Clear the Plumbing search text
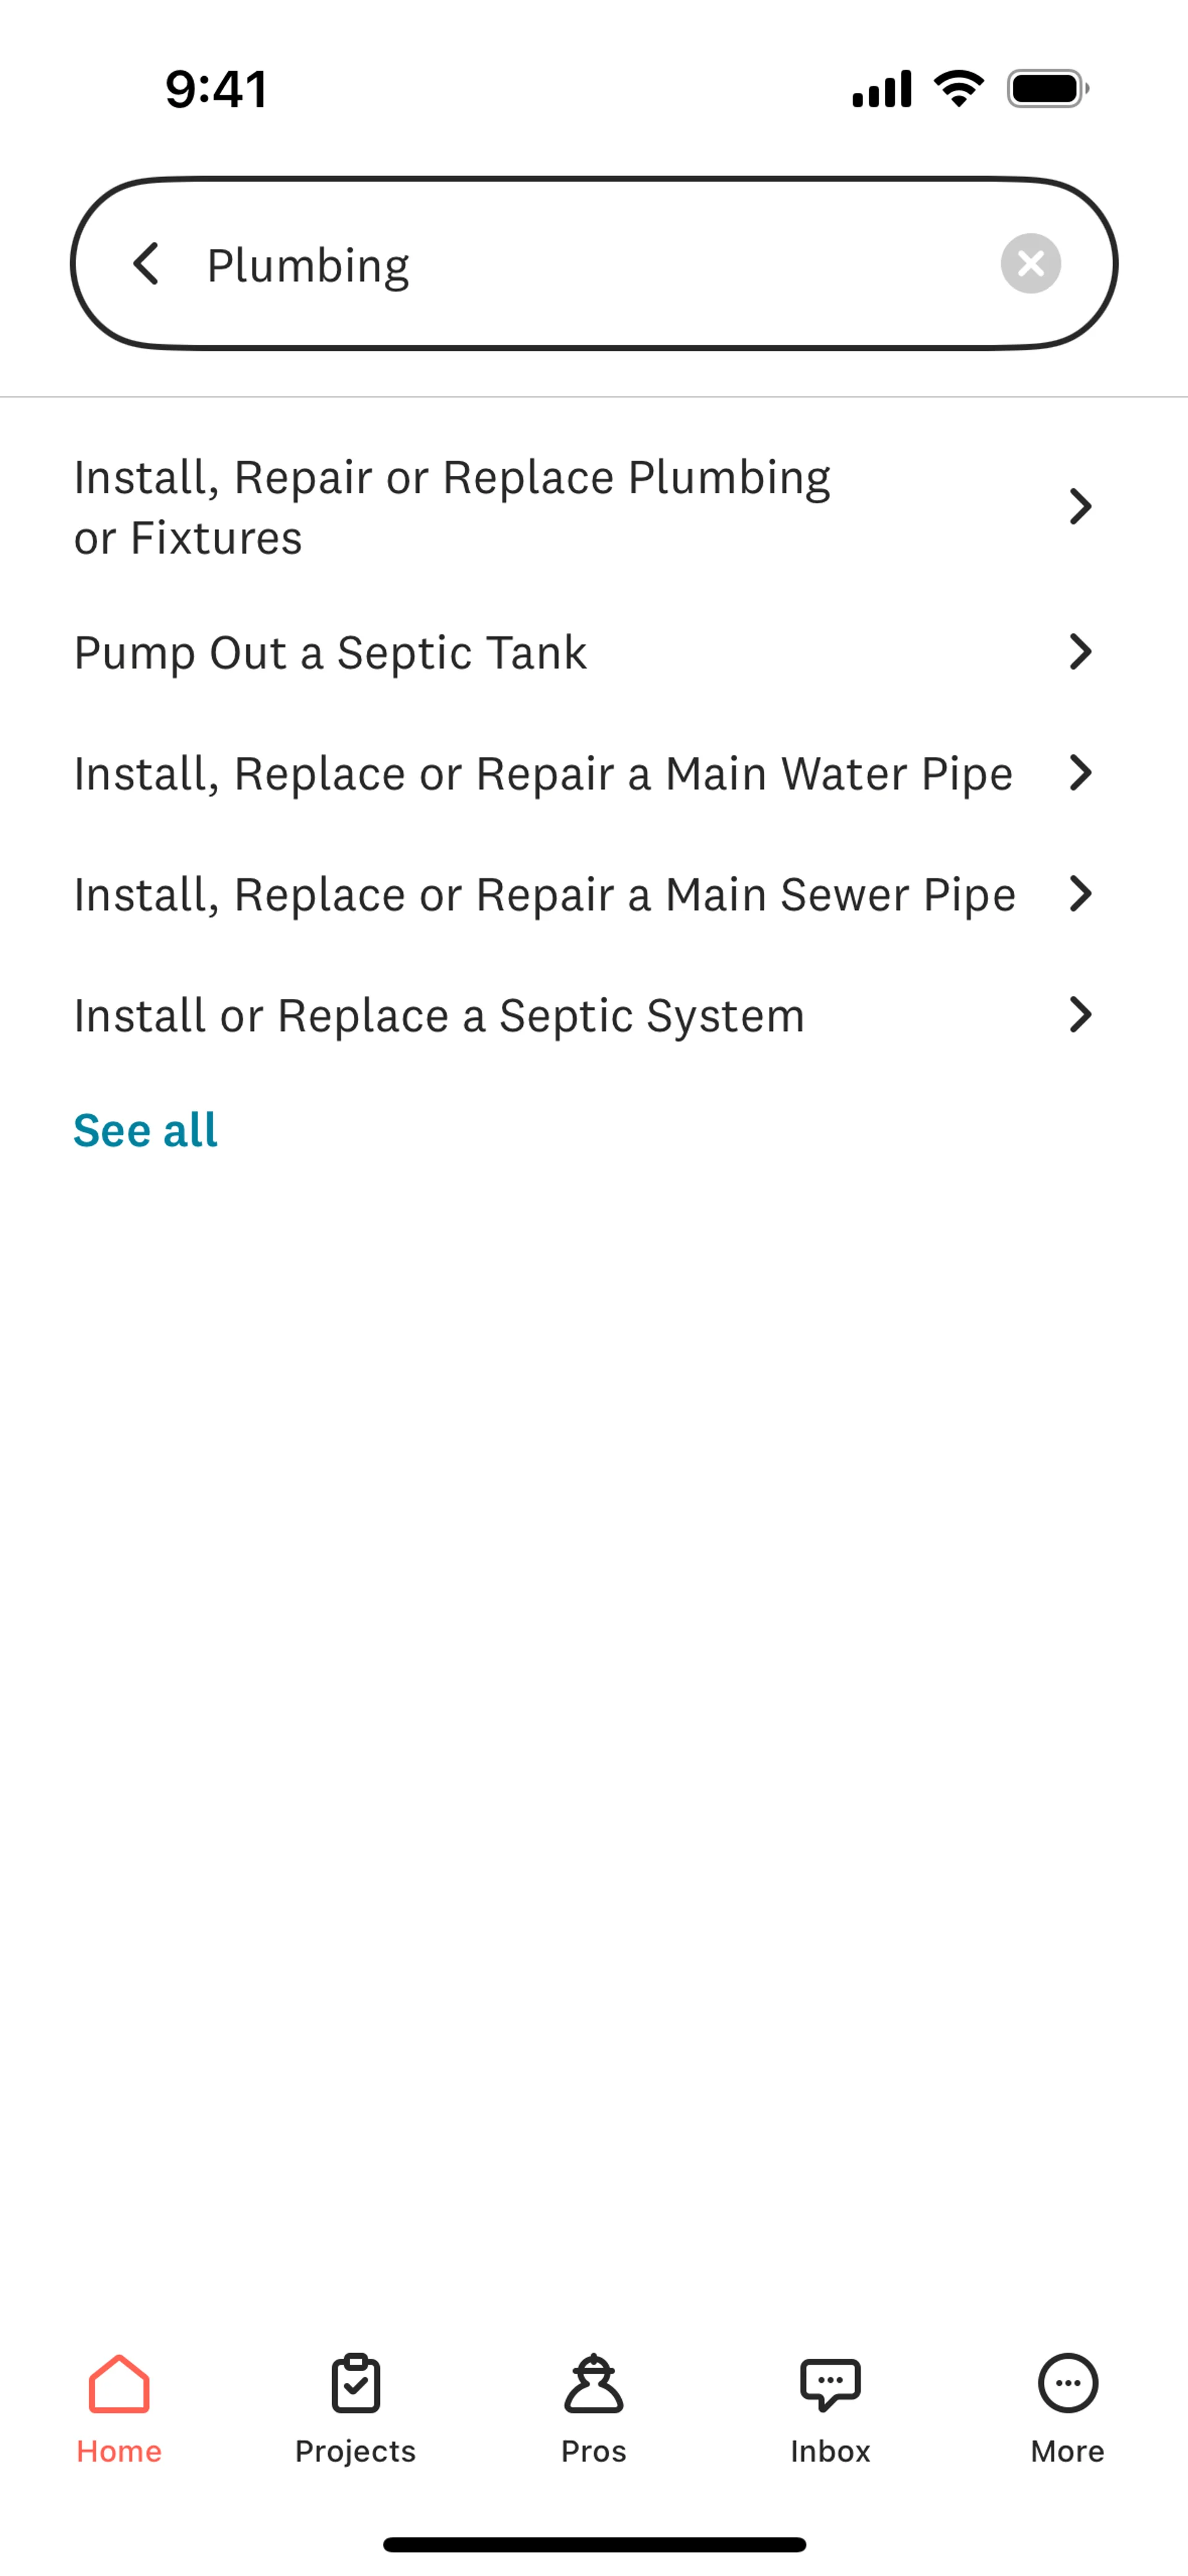Viewport: 1188px width, 2576px height. click(x=1030, y=264)
